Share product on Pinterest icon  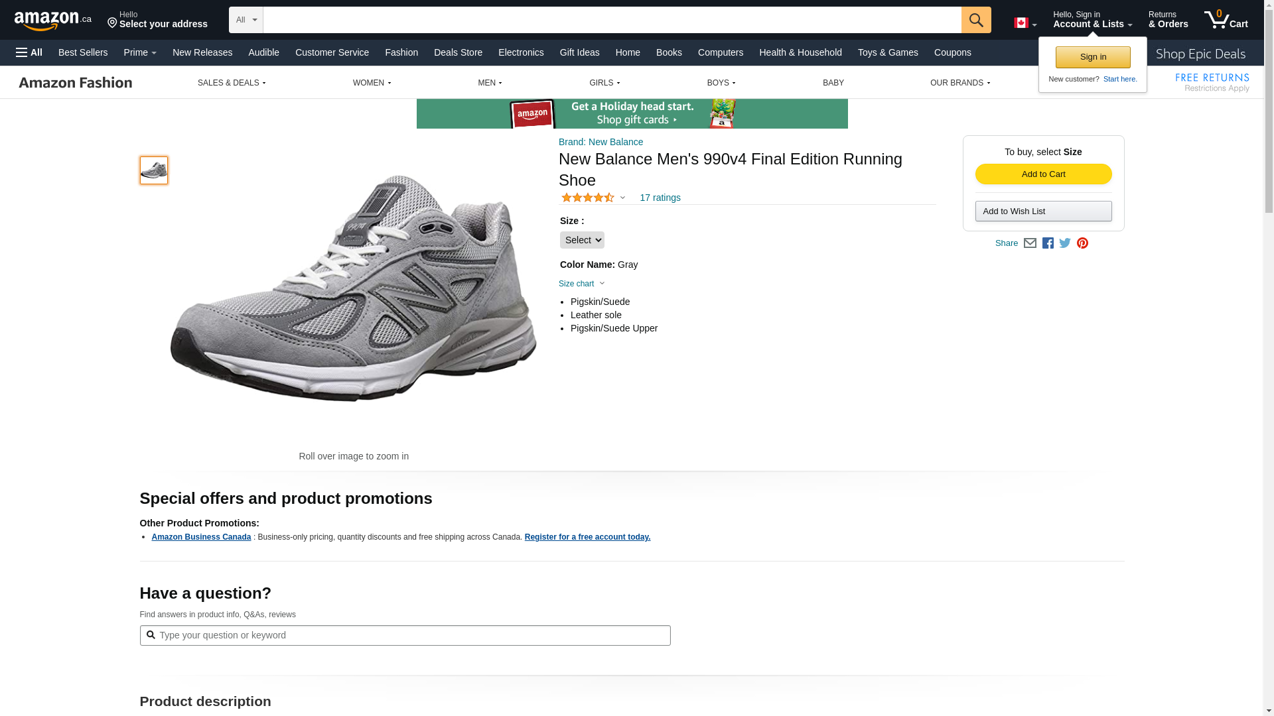(x=1082, y=243)
